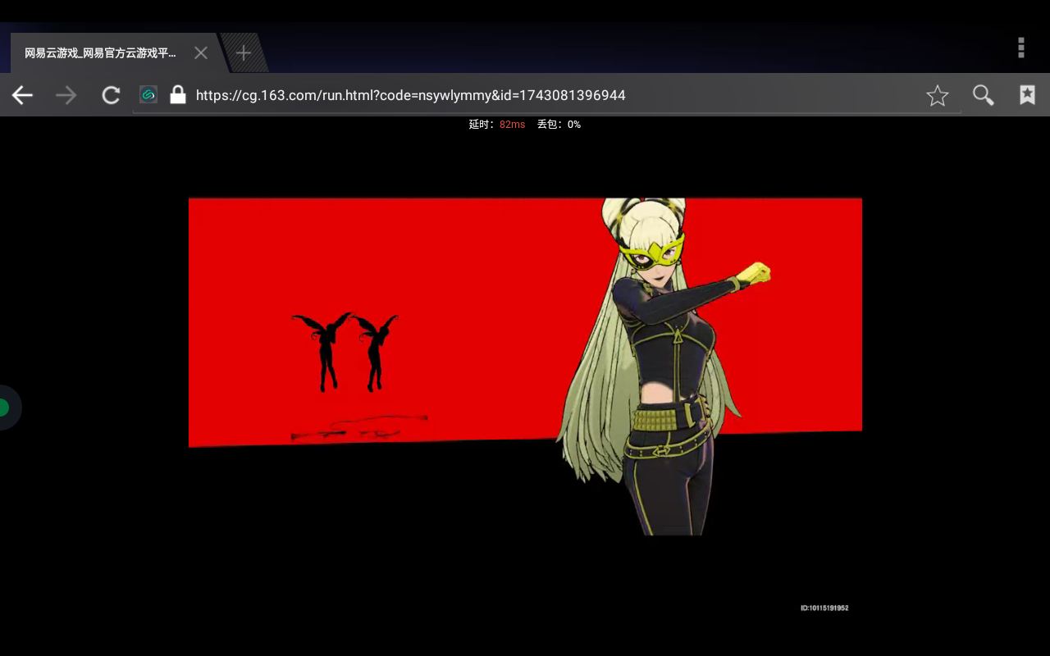Click the ID:10115191952 text

click(824, 608)
